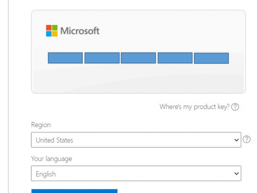Viewport: 257px width, 193px height.
Task: Select the fourth product key segment box
Action: tap(175, 58)
